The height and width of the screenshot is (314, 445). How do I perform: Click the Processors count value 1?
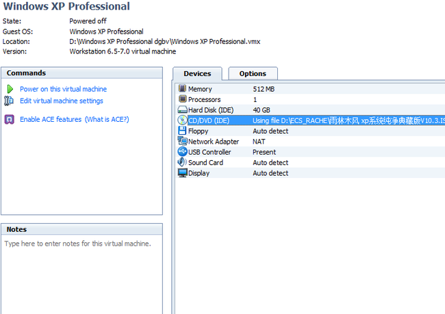255,100
